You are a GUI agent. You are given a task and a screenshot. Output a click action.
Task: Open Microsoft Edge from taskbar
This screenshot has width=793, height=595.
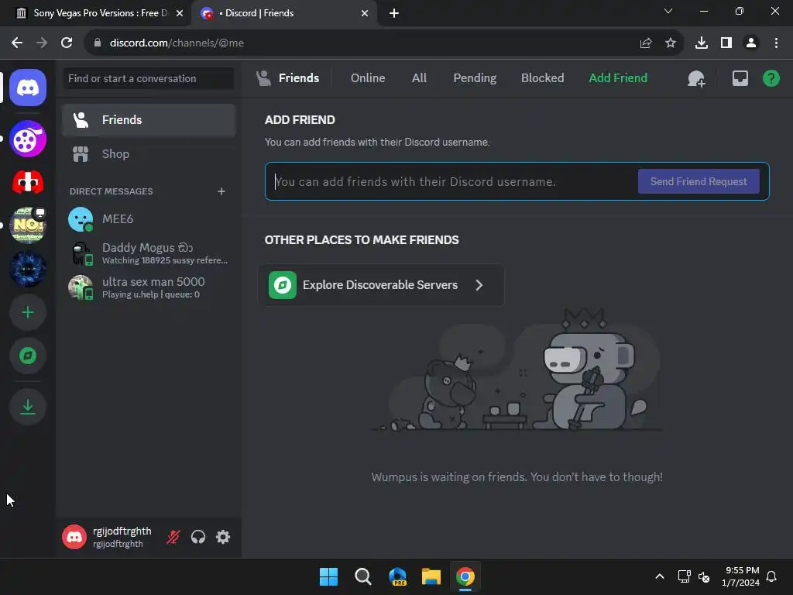[x=397, y=576]
